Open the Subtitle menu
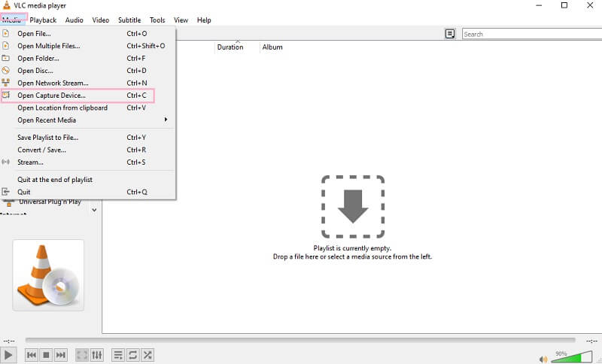Viewport: 602px width, 364px height. coord(129,20)
